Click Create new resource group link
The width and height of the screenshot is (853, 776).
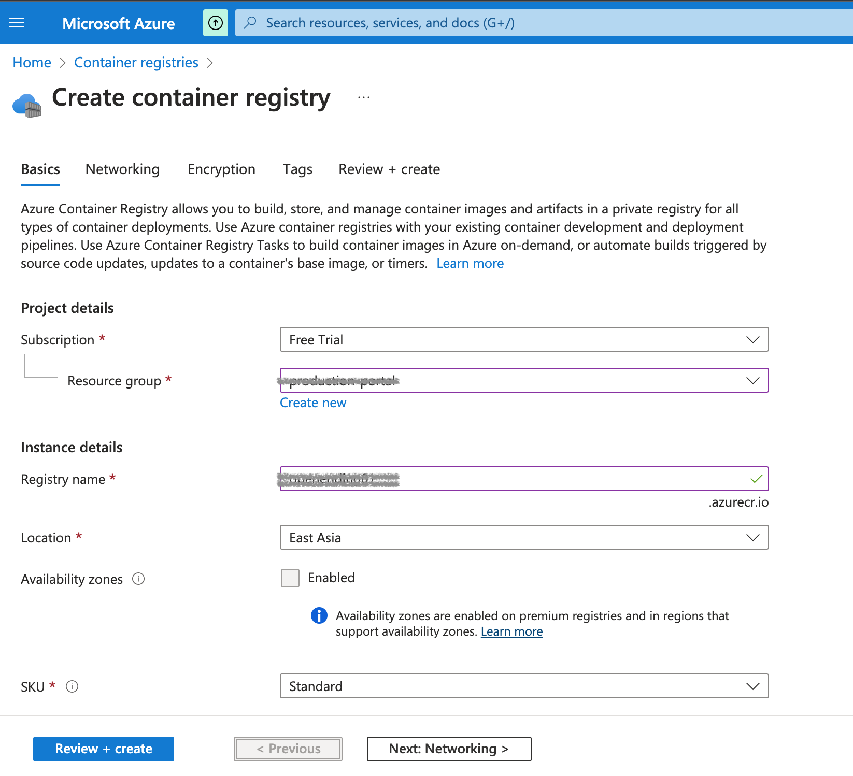tap(313, 403)
